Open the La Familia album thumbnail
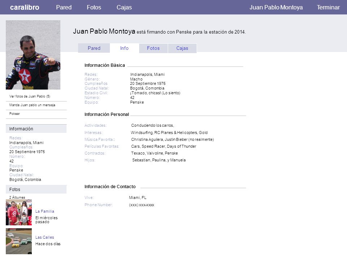Screen dimensions: 347x260 pos(19,212)
